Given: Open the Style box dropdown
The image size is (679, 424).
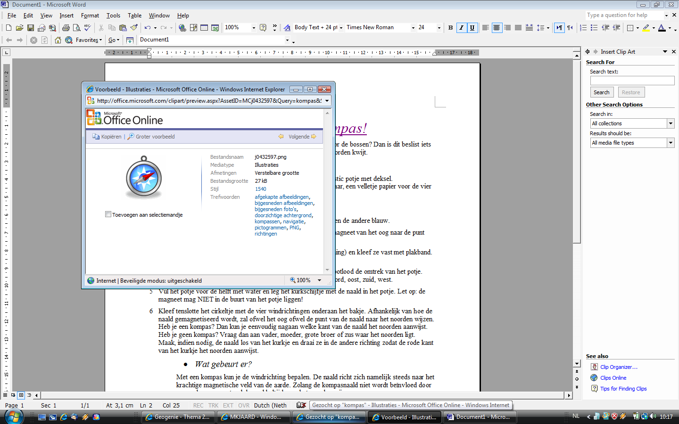Looking at the screenshot, I should pyautogui.click(x=341, y=28).
